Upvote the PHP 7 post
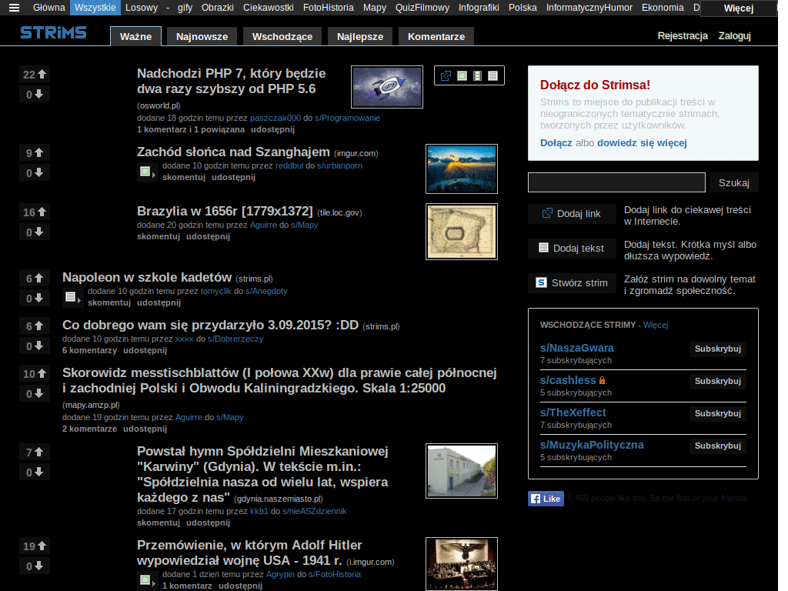788x591 pixels. (x=35, y=75)
